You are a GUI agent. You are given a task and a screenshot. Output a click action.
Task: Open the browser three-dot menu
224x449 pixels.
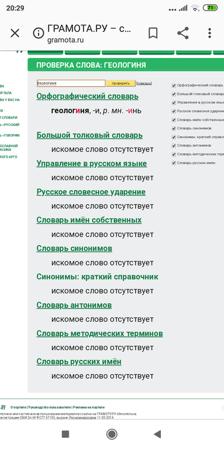[x=209, y=33]
